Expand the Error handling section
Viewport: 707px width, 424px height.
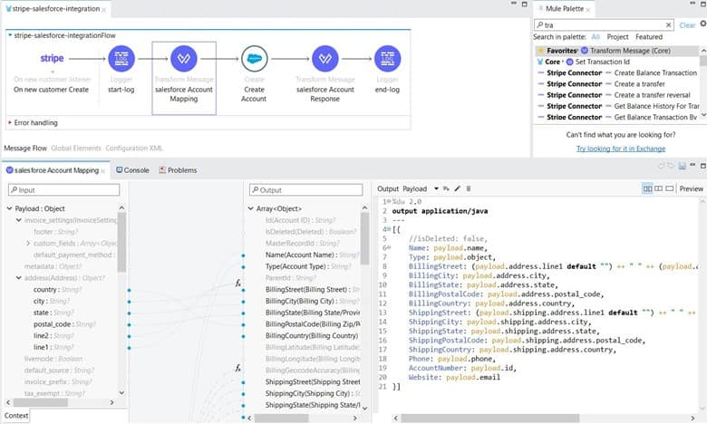tap(10, 122)
